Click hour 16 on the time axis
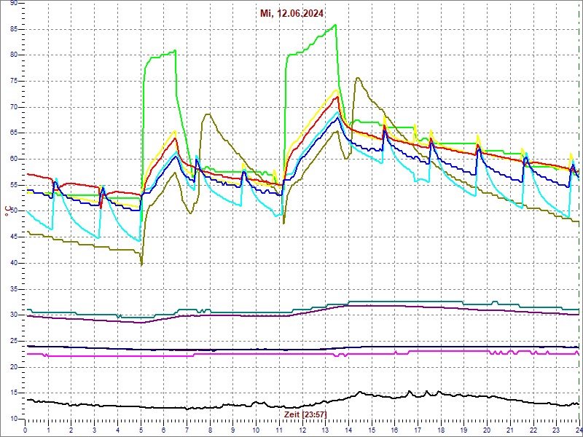 [394, 429]
